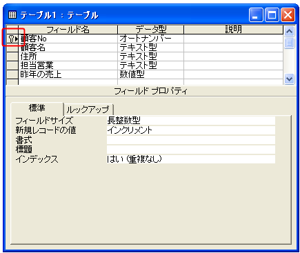Click the row selector for 昨年の売上
Image resolution: width=300 pixels, height=253 pixels.
click(x=12, y=74)
